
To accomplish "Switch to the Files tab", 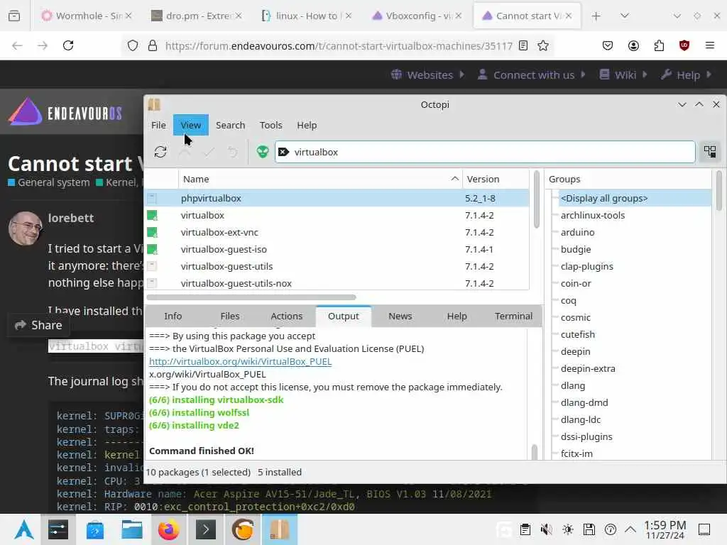I will 230,316.
